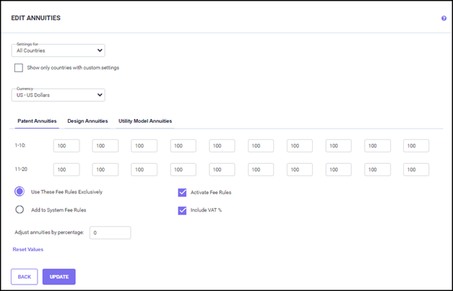Screen dimensions: 453x291
Task: Enable Show only countries with custom settings
Action: [x=19, y=68]
